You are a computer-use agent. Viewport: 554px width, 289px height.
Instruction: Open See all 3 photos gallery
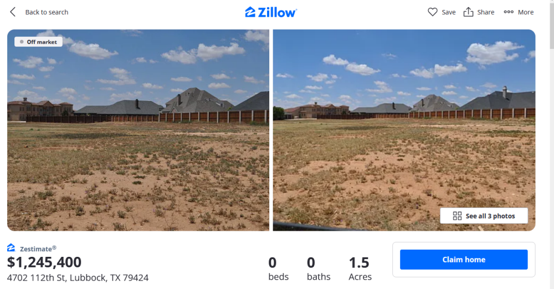484,216
